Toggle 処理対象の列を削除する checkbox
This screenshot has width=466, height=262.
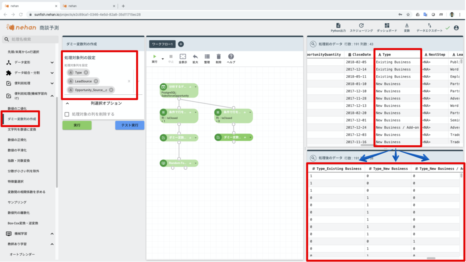[67, 114]
